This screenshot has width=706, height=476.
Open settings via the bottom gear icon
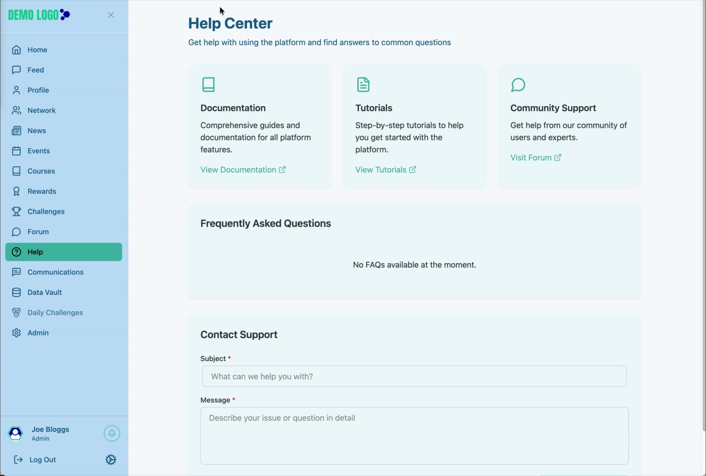pyautogui.click(x=111, y=459)
